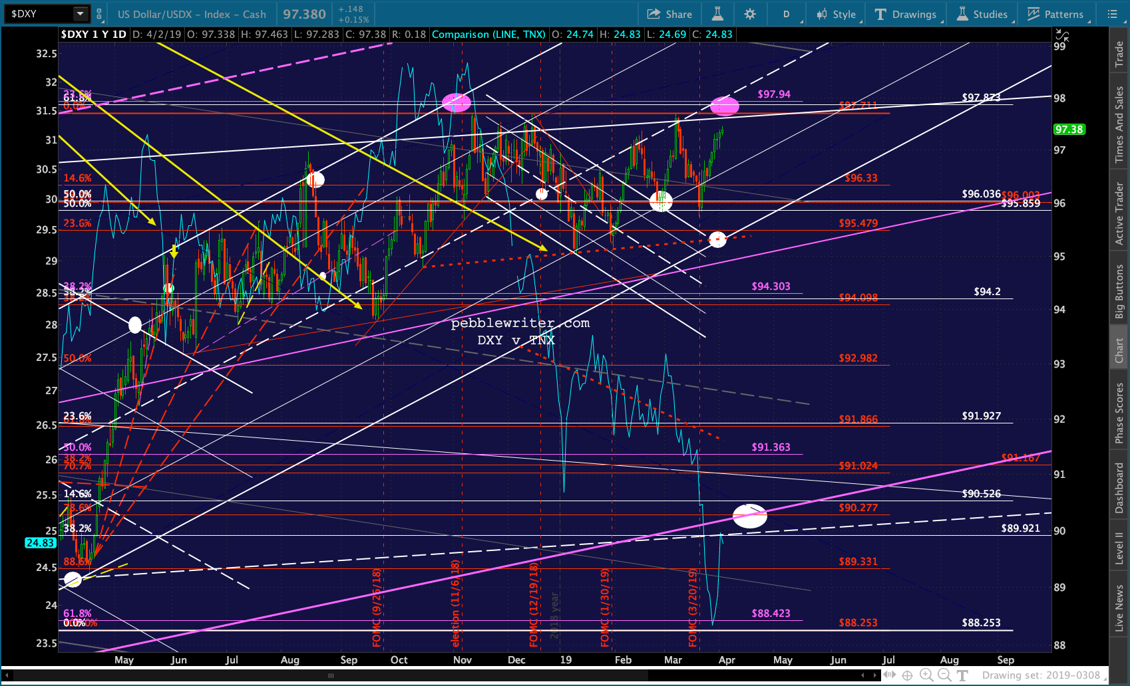Click the white ellipse marker near $90.277
This screenshot has height=686, width=1130.
pos(750,516)
